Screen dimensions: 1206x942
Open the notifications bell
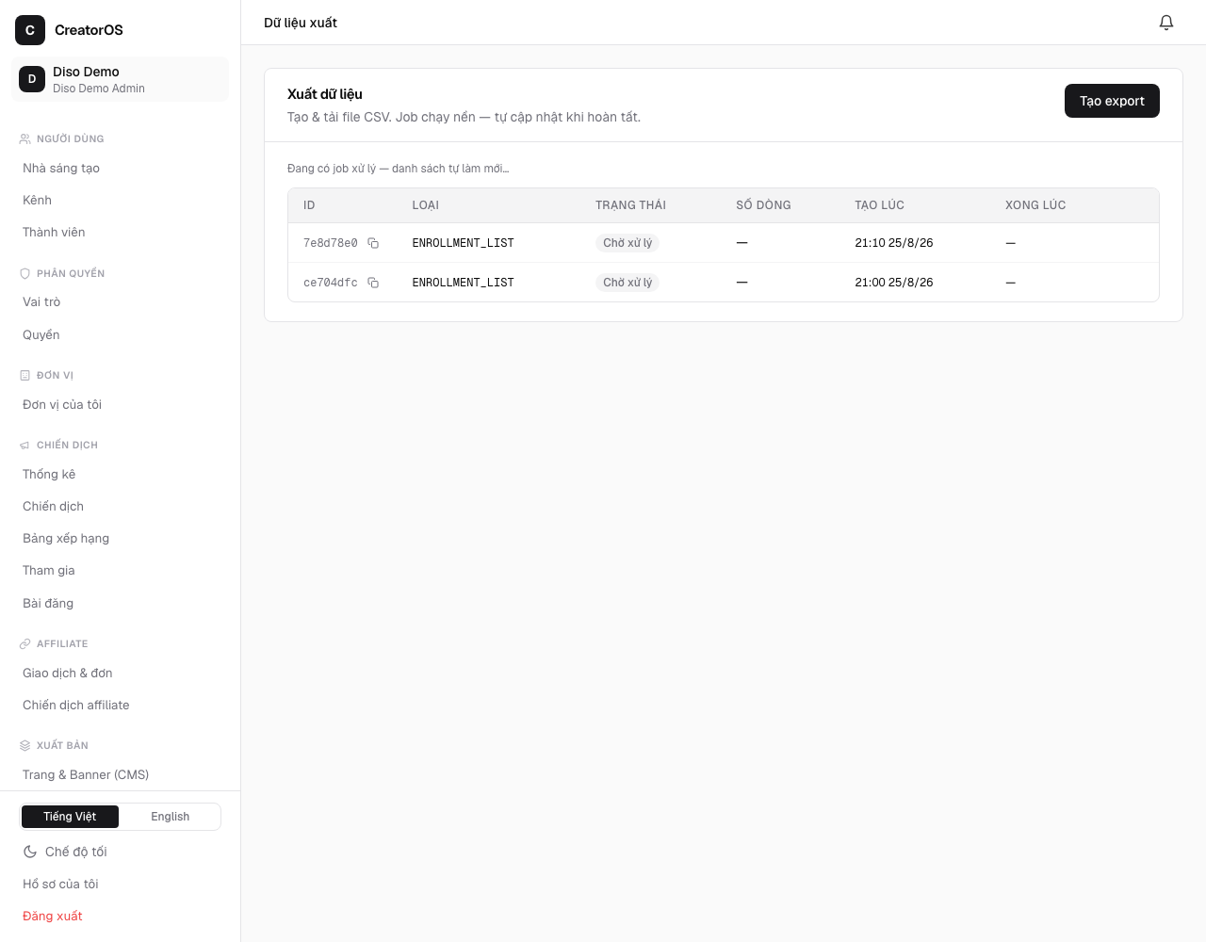click(x=1166, y=23)
